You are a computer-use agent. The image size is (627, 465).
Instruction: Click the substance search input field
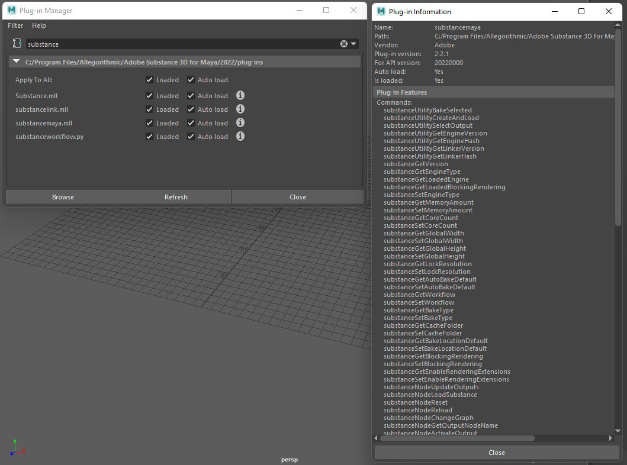click(182, 44)
